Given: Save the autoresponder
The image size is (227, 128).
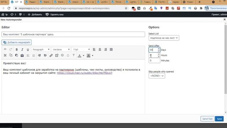Looking at the screenshot, I should 219,119.
